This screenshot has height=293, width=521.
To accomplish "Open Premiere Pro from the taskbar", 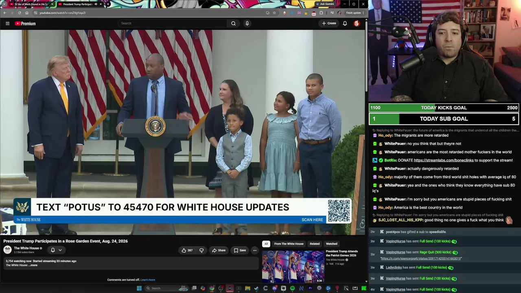I will pos(310,288).
